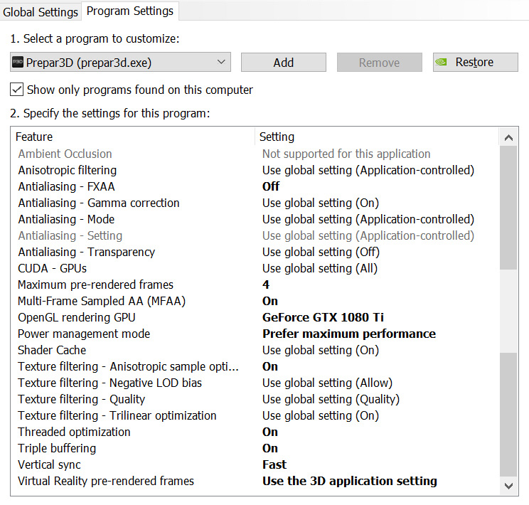Change Maximum pre-rendered frames value
529x505 pixels.
266,285
